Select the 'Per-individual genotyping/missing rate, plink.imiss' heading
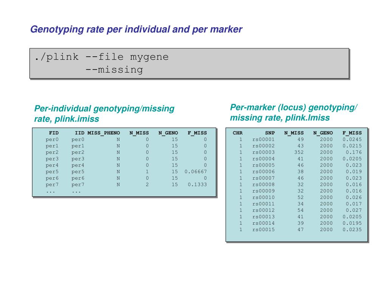The image size is (387, 290). (x=104, y=114)
